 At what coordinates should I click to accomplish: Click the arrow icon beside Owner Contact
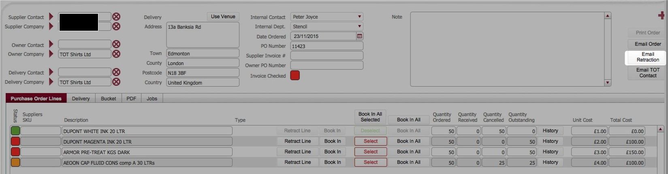(51, 45)
